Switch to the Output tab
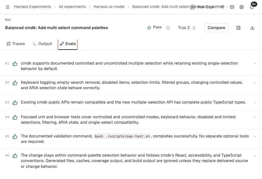 coord(42,44)
